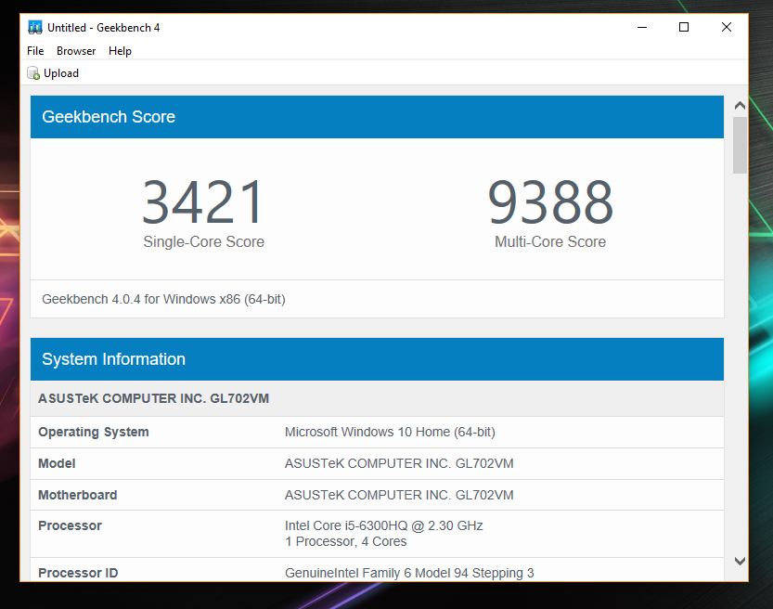Click the Single-Core Score label
The width and height of the screenshot is (773, 609).
[203, 241]
